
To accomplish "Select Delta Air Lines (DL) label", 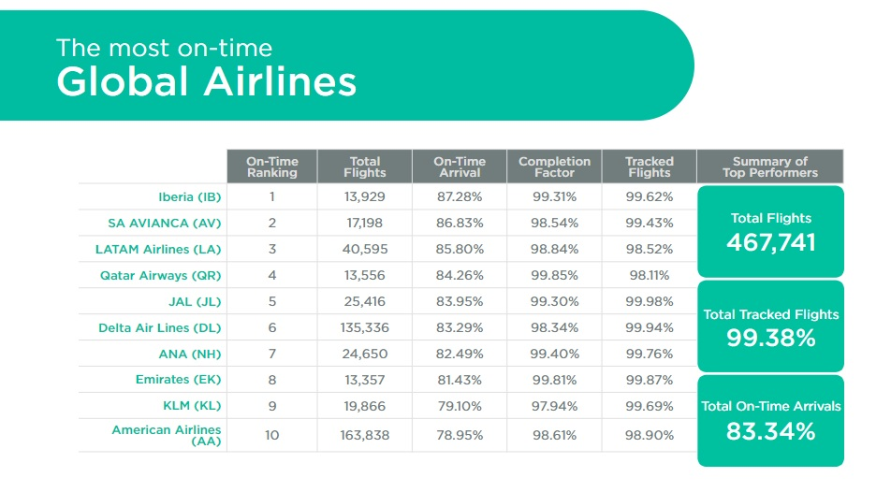I will (x=160, y=327).
